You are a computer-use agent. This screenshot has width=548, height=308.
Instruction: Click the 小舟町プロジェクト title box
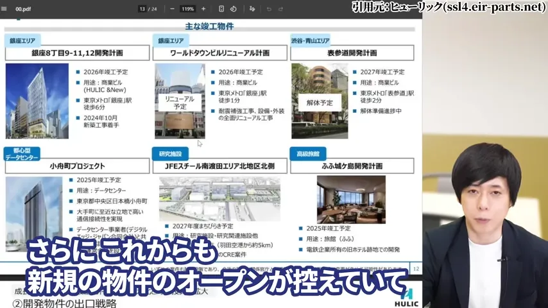(77, 166)
